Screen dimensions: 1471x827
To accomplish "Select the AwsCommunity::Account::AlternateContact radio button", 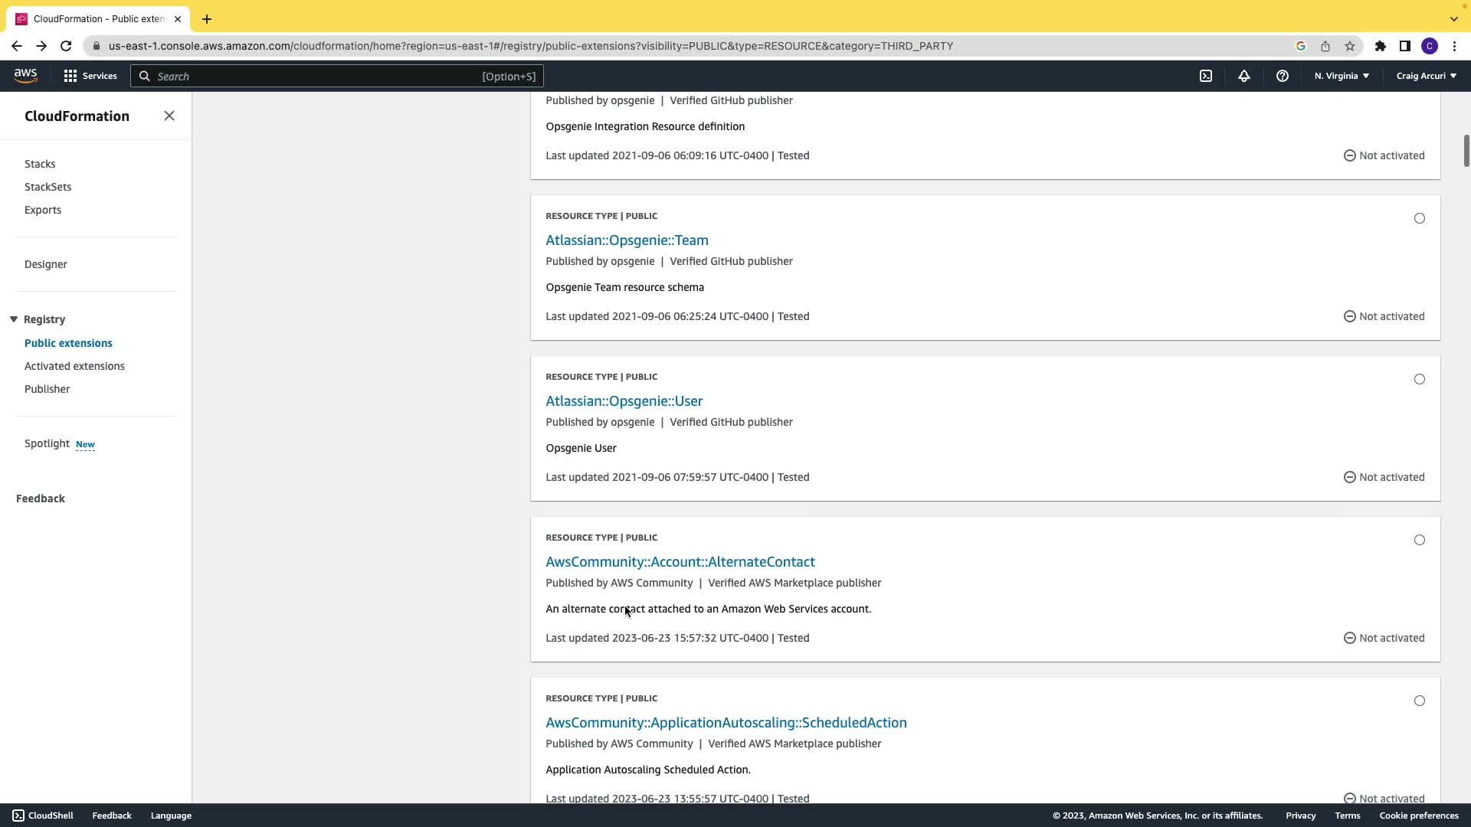I will tap(1420, 540).
